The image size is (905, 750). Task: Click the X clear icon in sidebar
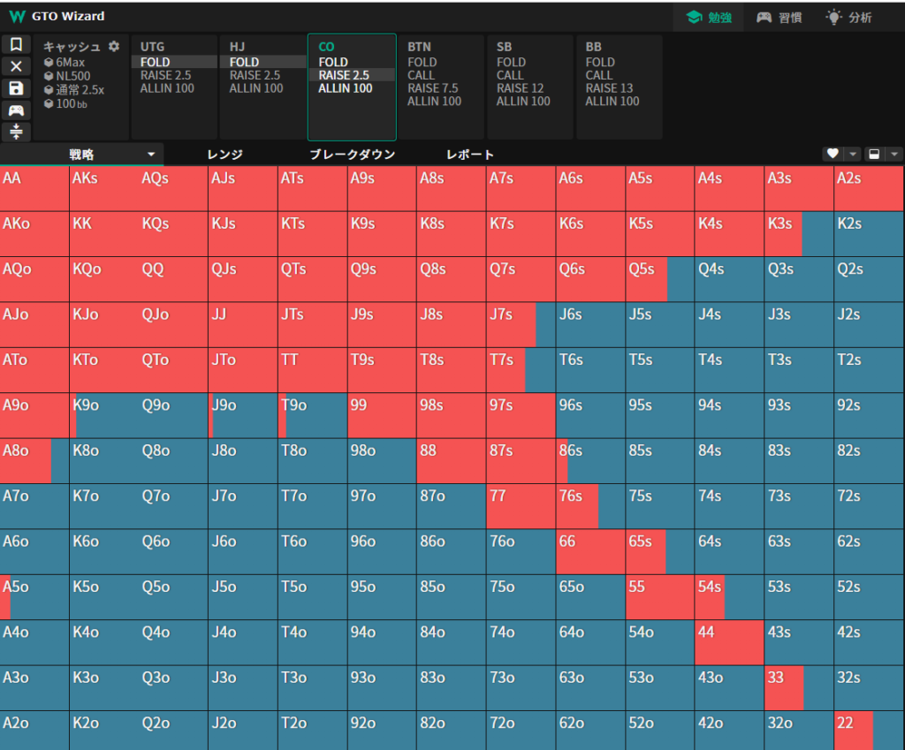[16, 67]
